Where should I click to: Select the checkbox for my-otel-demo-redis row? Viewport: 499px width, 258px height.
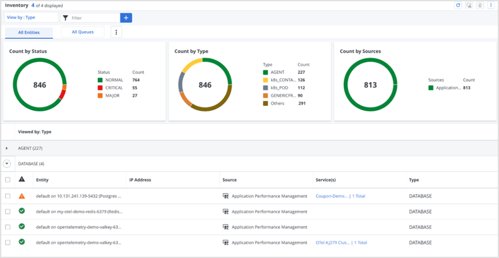[7, 211]
